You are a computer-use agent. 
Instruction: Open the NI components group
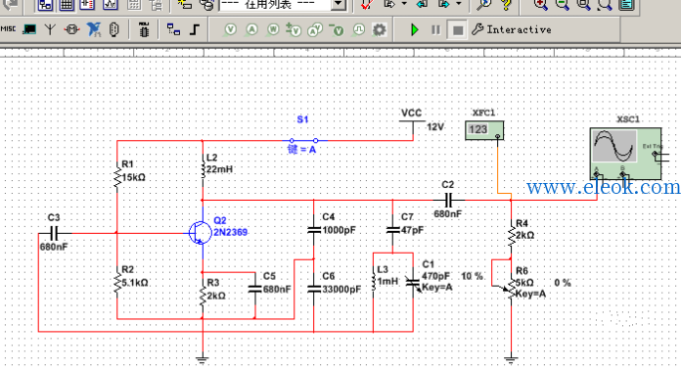[93, 29]
